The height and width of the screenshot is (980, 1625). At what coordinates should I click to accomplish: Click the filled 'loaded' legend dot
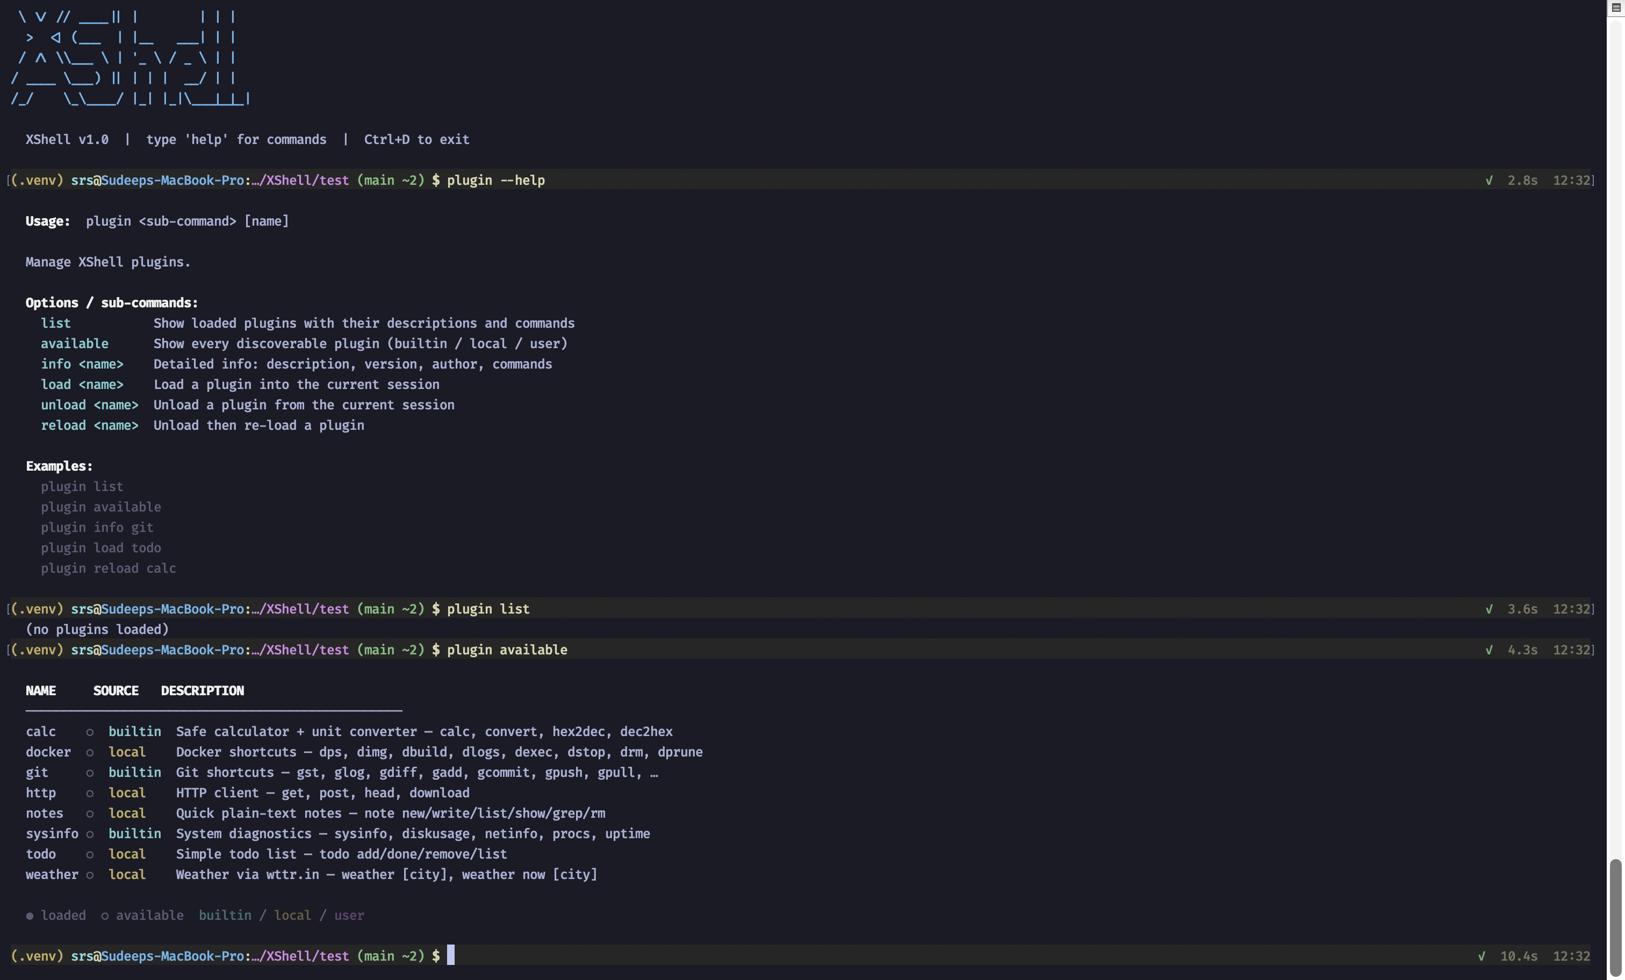click(30, 916)
